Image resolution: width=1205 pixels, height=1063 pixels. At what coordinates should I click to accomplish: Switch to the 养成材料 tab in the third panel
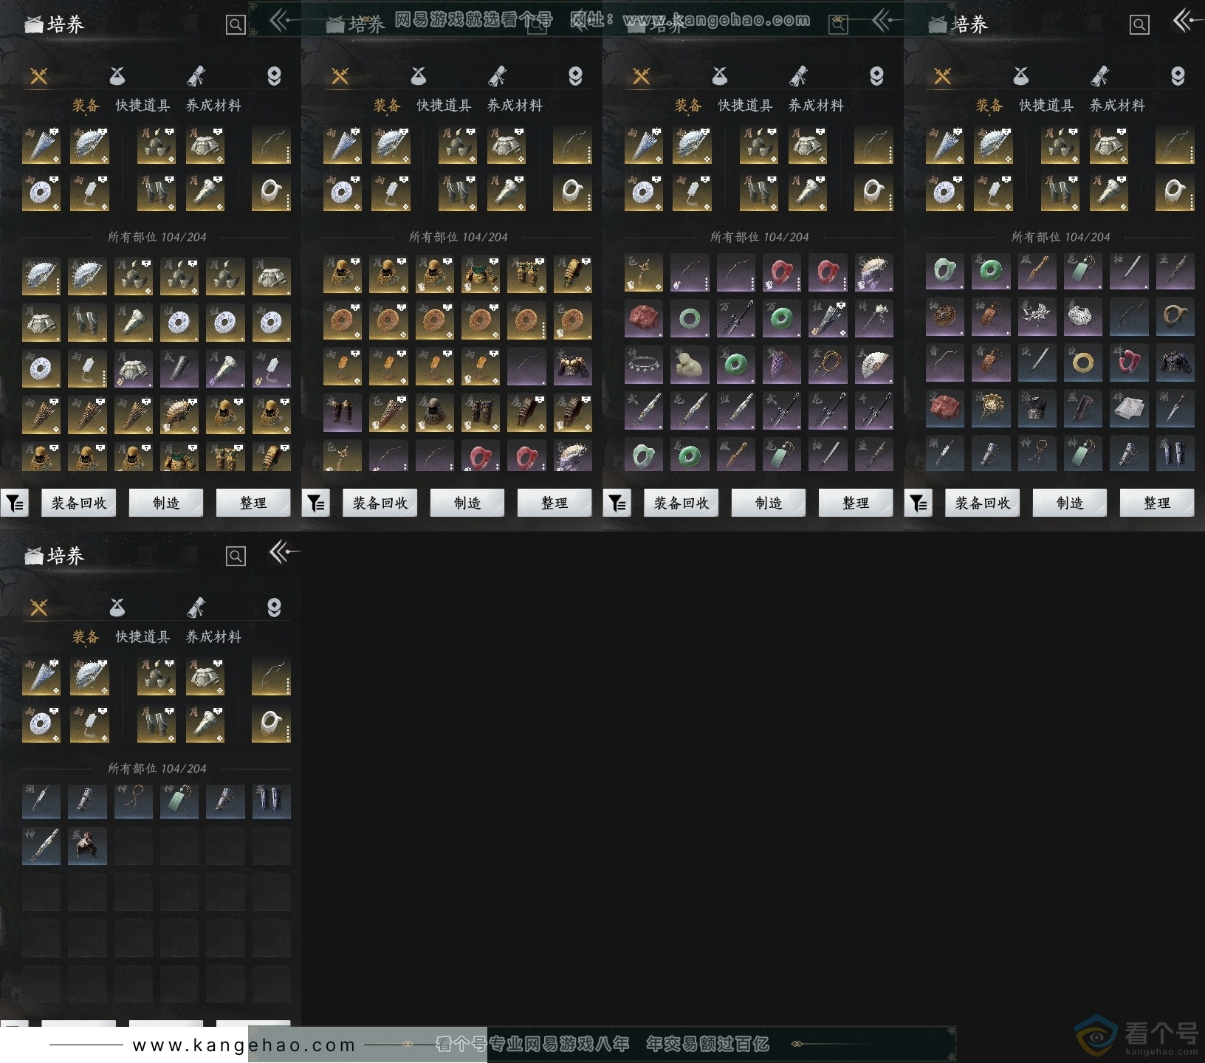tap(816, 106)
